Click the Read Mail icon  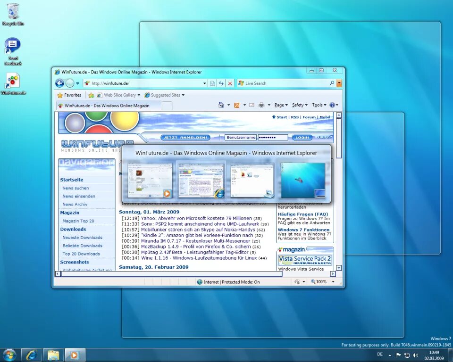tap(252, 106)
